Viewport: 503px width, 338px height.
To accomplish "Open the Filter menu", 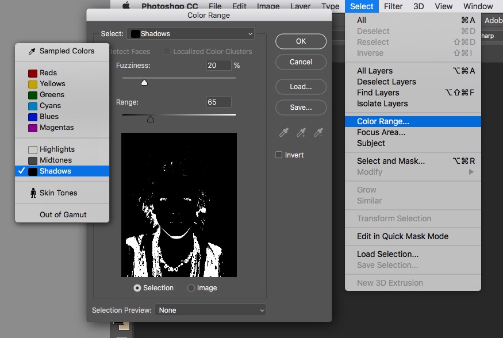I will (x=393, y=6).
